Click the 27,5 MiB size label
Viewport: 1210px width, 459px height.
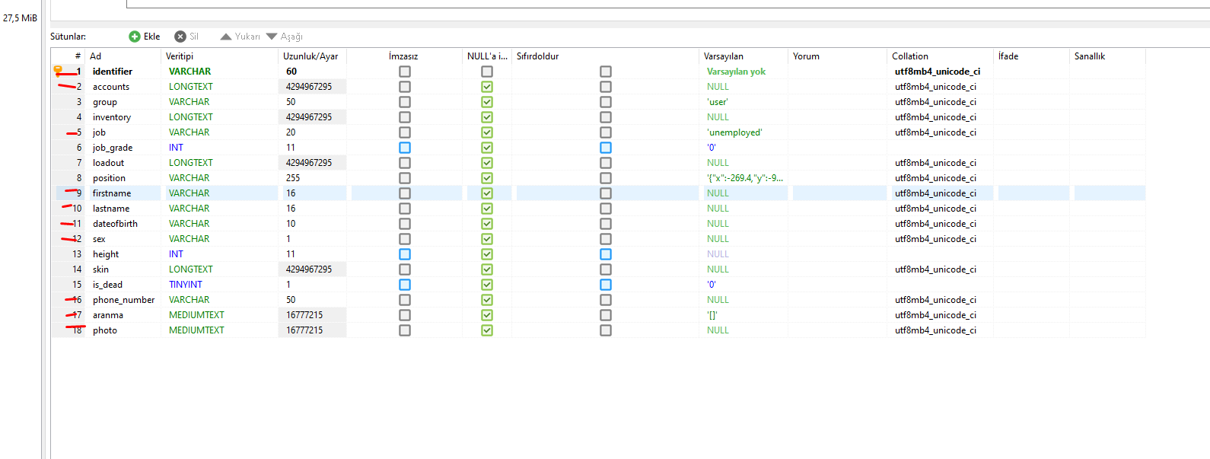20,18
